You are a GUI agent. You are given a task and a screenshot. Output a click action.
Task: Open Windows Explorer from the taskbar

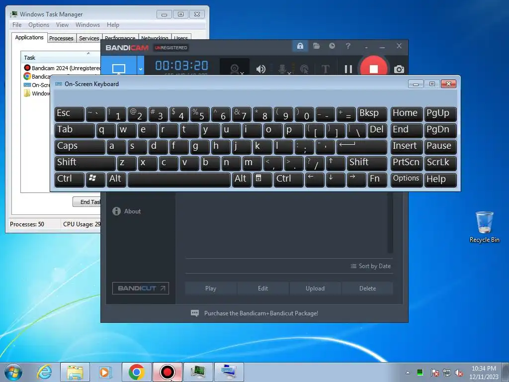(75, 372)
